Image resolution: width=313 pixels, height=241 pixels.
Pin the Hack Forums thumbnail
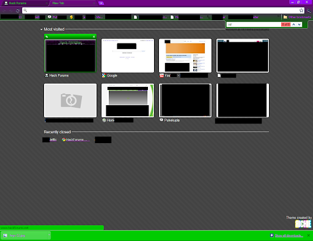[47, 37]
